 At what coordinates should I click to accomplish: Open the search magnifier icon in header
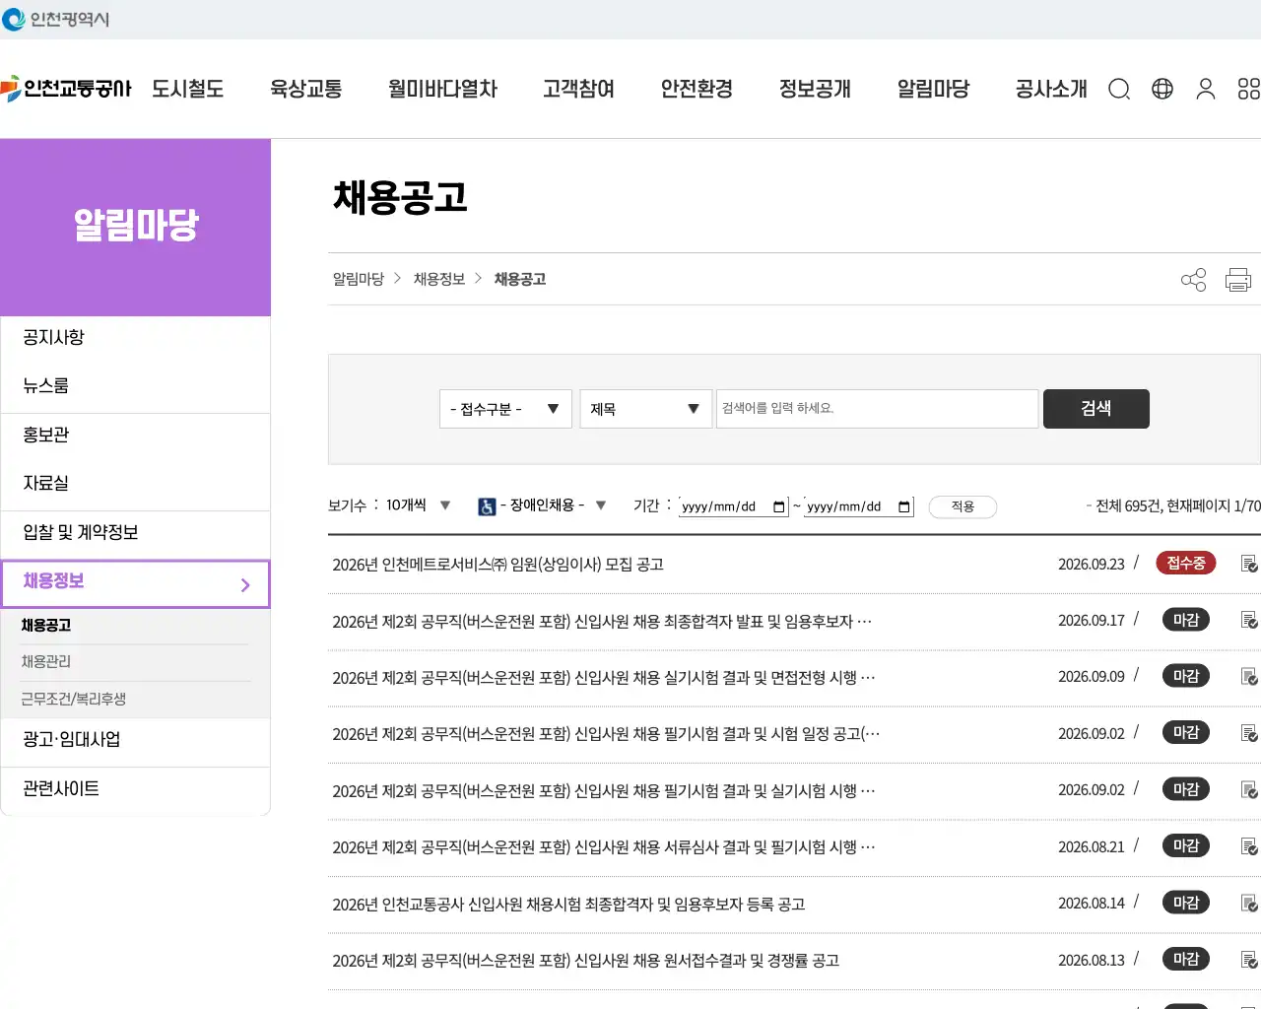(x=1119, y=90)
